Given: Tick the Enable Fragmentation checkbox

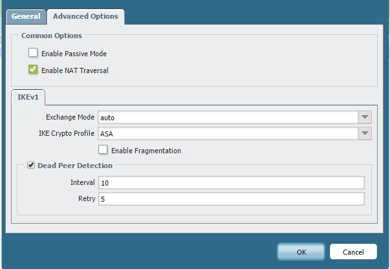Looking at the screenshot, I should coord(103,150).
